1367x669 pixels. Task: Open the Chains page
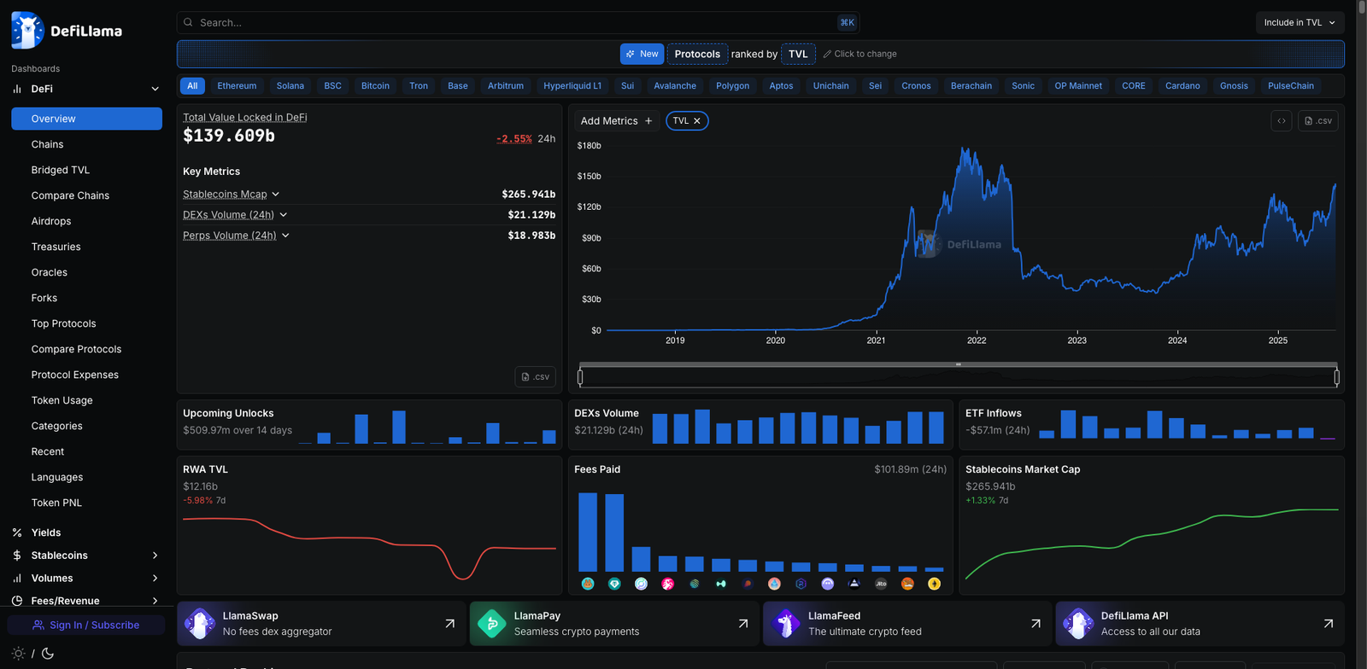[x=47, y=144]
